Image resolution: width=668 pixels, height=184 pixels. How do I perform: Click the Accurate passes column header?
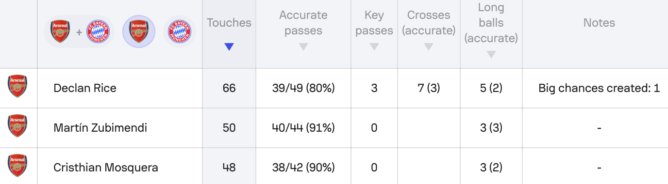303,23
